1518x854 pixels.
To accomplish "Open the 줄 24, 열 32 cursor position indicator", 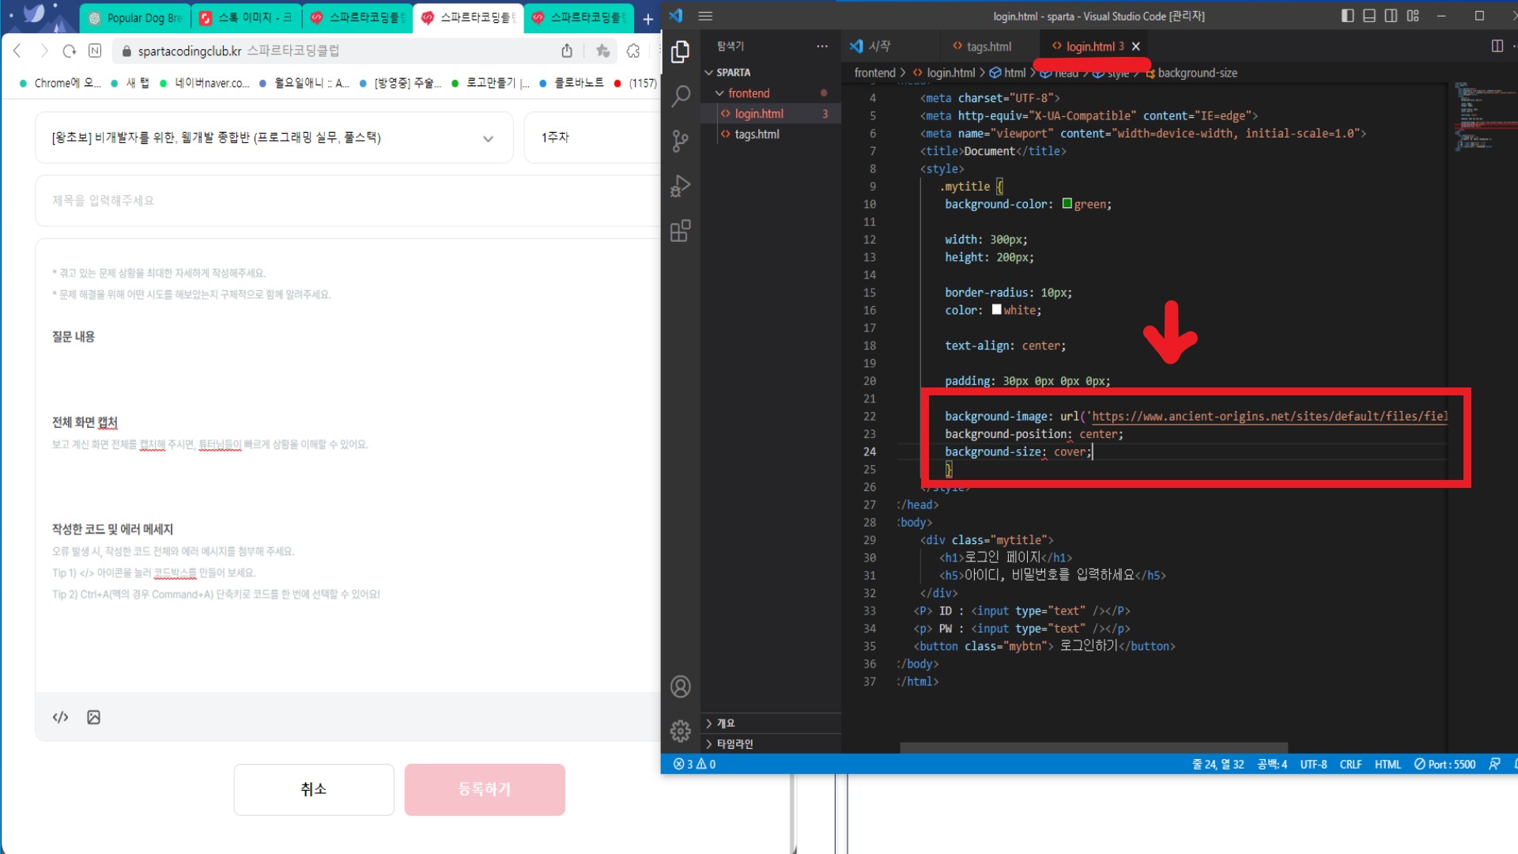I will tap(1218, 764).
